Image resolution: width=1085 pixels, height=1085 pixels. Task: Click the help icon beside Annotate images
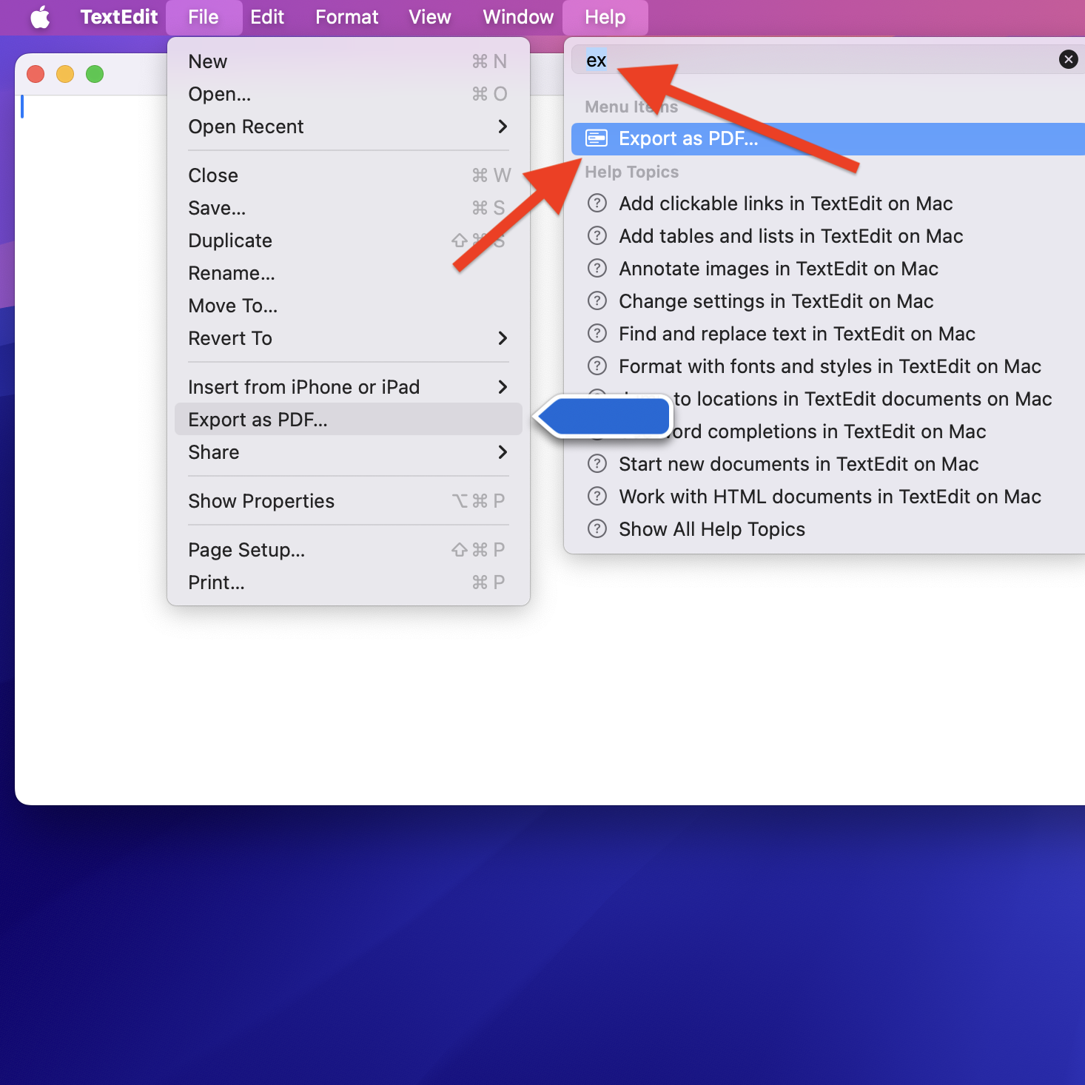pos(597,268)
